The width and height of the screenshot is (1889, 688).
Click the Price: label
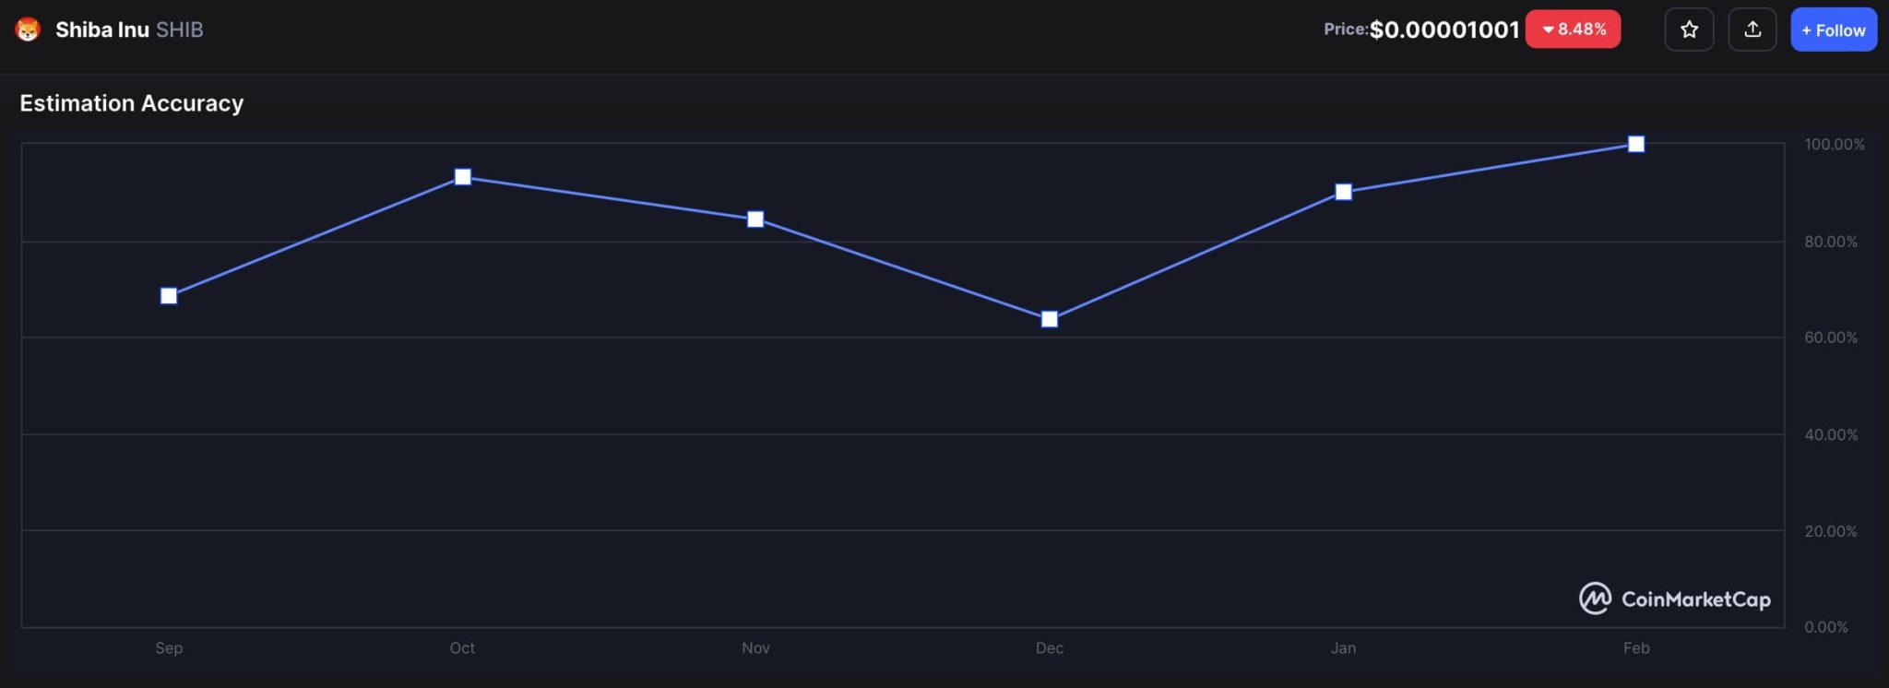click(1346, 30)
